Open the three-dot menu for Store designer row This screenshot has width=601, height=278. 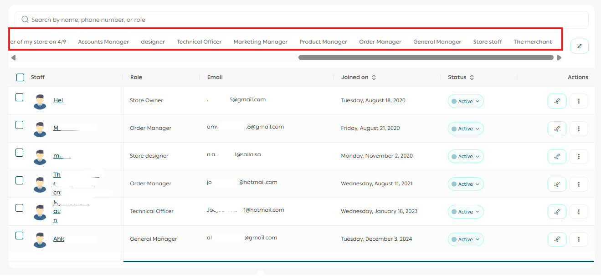pos(579,156)
